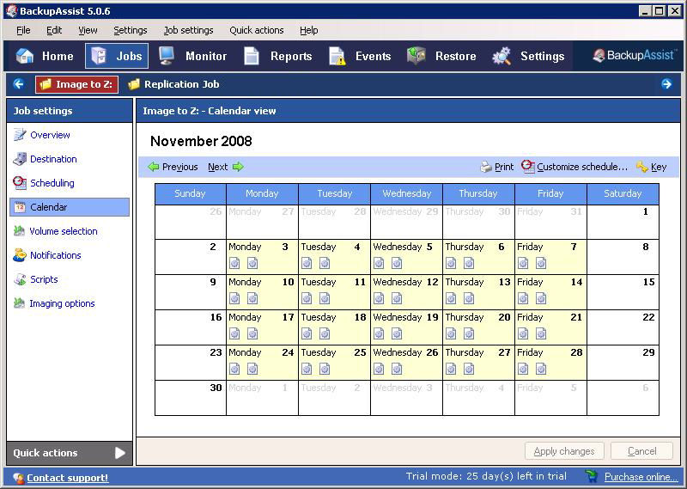
Task: Open the Job settings menu
Action: click(188, 30)
